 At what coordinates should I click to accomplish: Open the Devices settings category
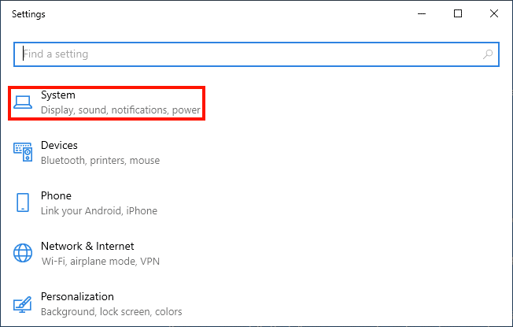coord(59,146)
